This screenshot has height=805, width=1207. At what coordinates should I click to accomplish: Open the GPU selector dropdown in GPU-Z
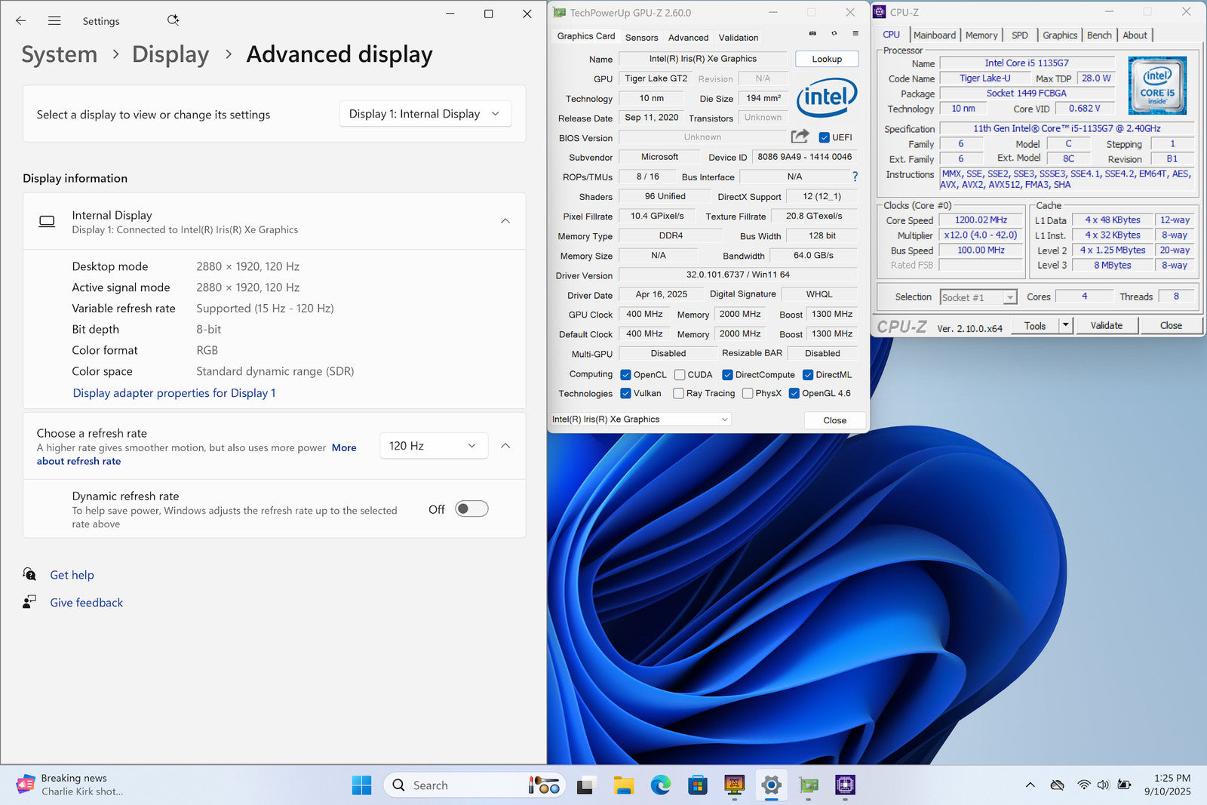(x=640, y=419)
